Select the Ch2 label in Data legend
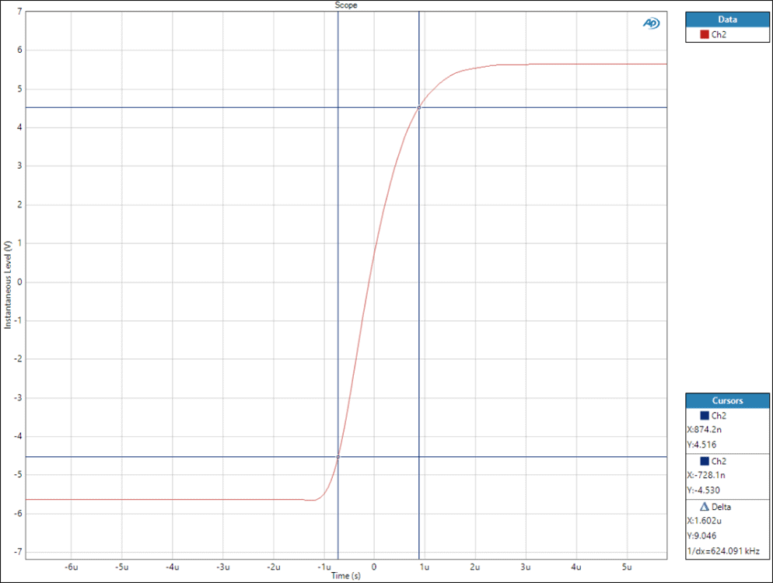 (x=719, y=35)
